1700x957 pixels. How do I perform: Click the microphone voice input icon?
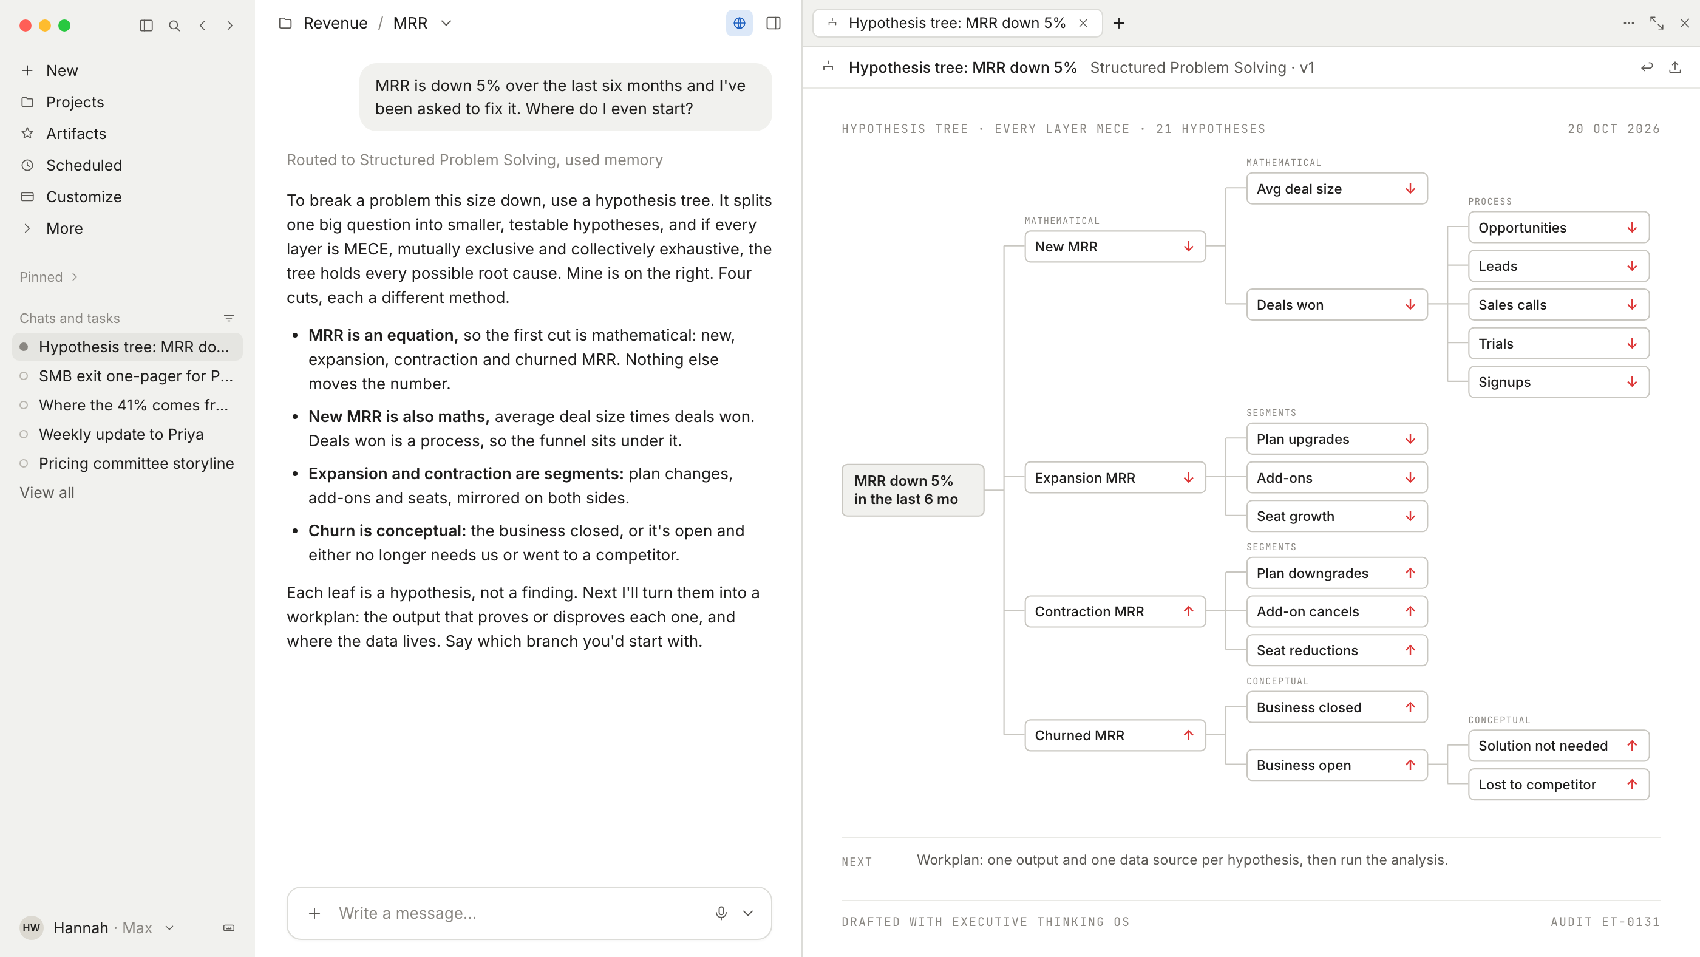[721, 913]
